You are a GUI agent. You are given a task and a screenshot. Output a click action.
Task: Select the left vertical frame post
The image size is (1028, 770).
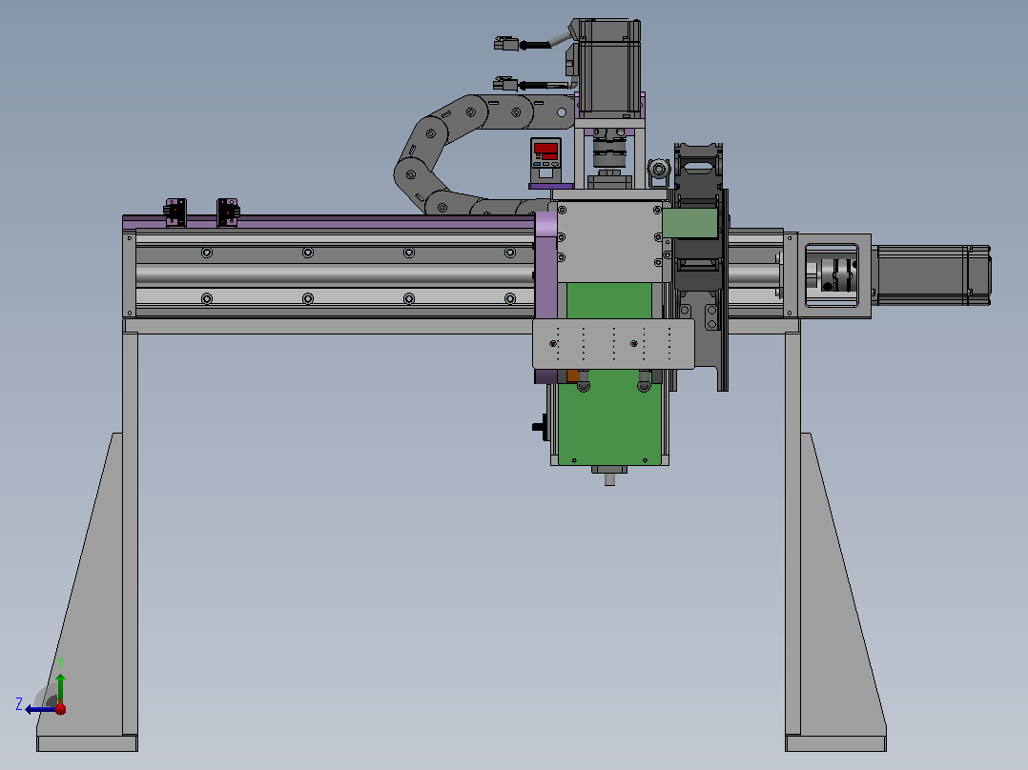coord(130,534)
